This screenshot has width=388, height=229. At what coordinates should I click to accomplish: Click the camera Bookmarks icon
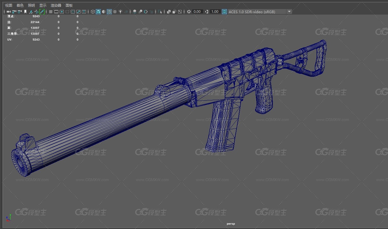coord(25,12)
